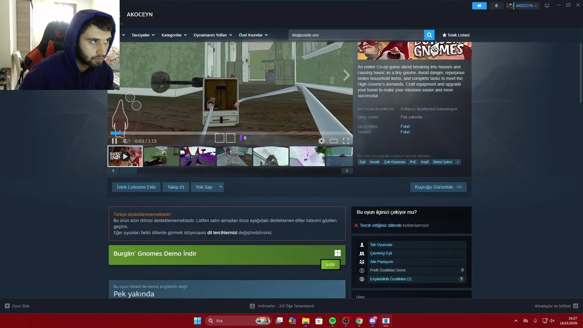The height and width of the screenshot is (328, 583).
Task: Advance to next media with right chevron
Action: pyautogui.click(x=347, y=75)
